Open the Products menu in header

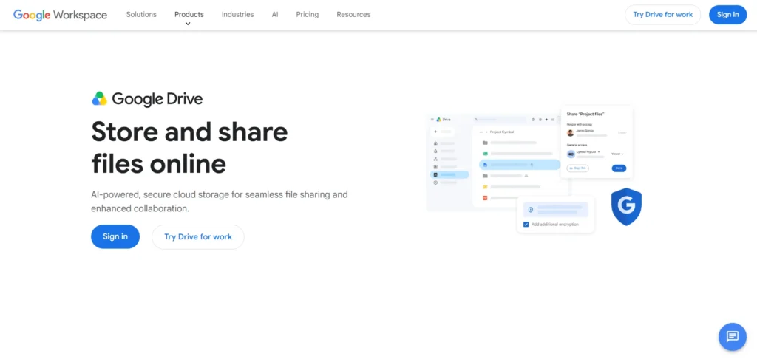tap(189, 15)
